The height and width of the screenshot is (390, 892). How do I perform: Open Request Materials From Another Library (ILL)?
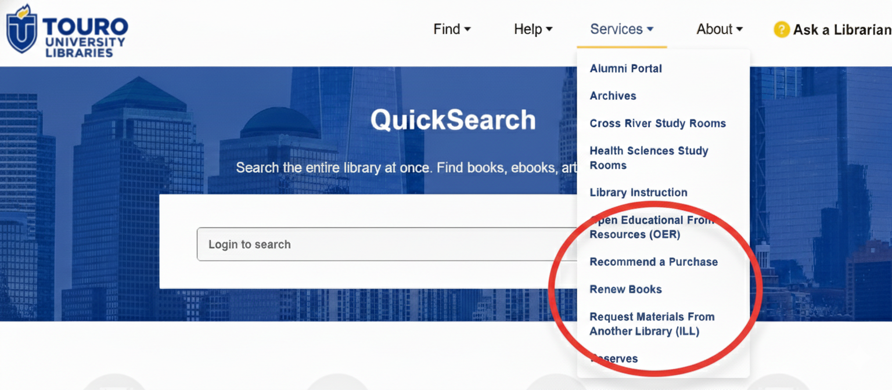tap(652, 324)
